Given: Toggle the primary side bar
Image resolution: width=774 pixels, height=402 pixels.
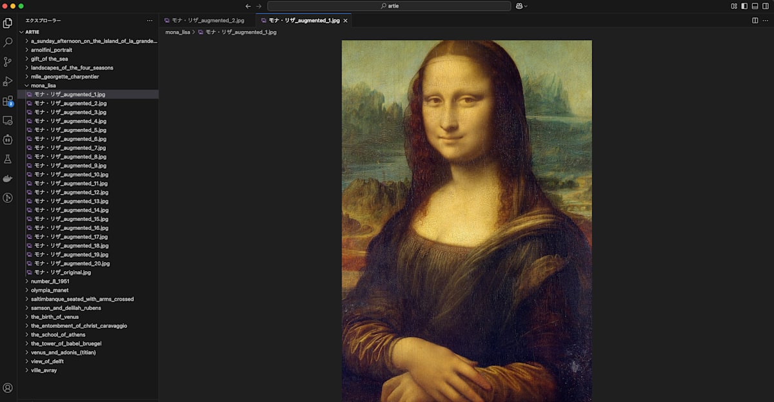Looking at the screenshot, I should 744,6.
